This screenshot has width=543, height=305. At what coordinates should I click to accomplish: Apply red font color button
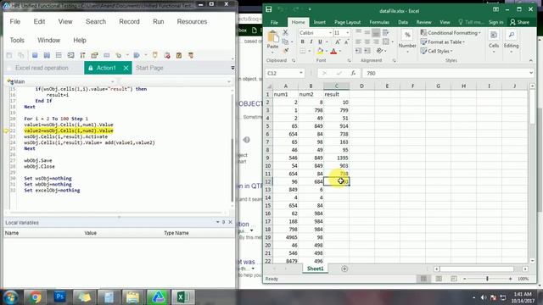pos(333,51)
